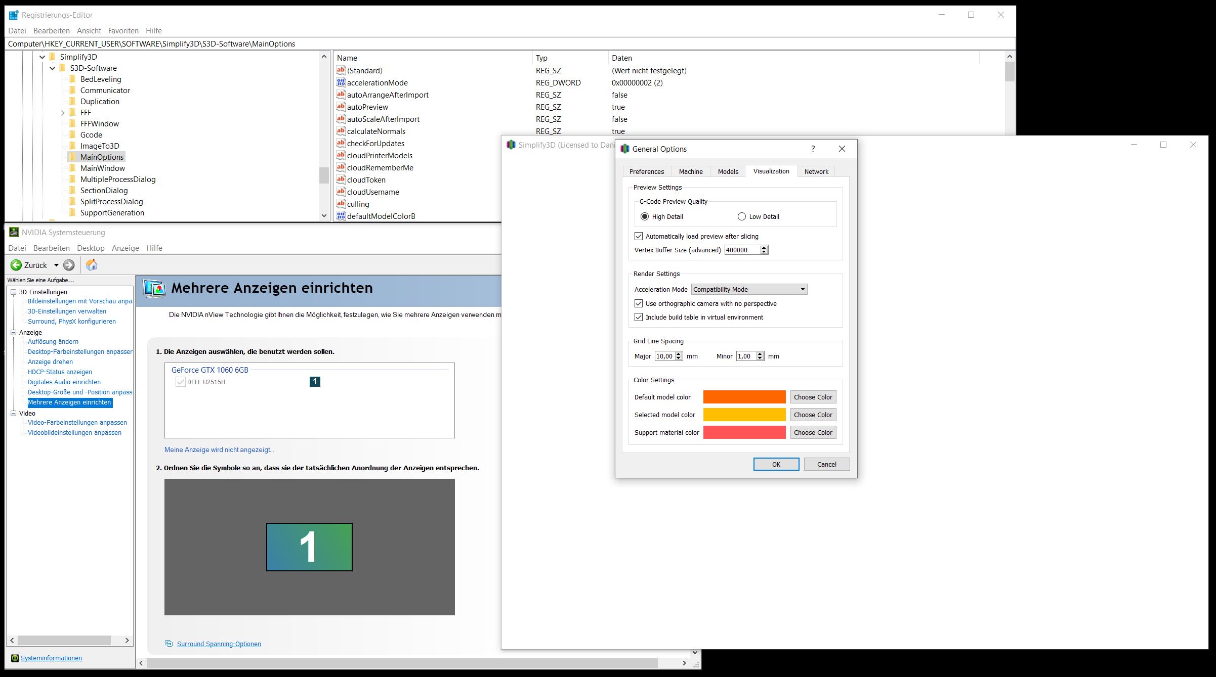The width and height of the screenshot is (1216, 677).
Task: Collapse the S3D-Software registry key
Action: click(x=53, y=68)
